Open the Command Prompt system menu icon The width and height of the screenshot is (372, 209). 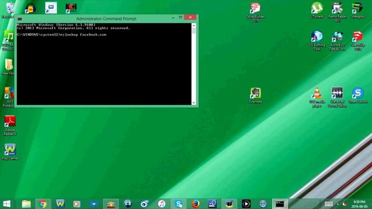point(20,19)
